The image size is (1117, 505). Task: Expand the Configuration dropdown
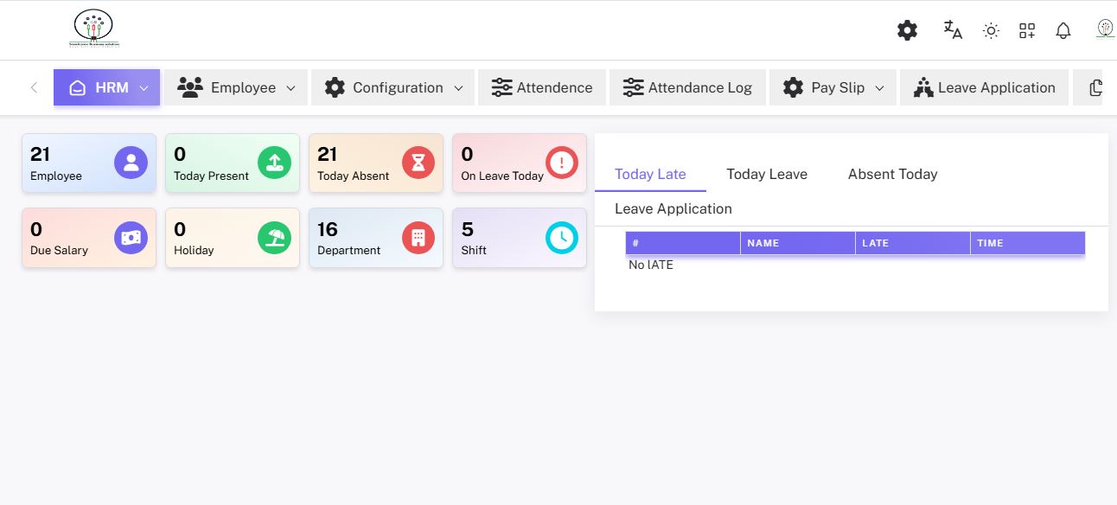pos(393,87)
